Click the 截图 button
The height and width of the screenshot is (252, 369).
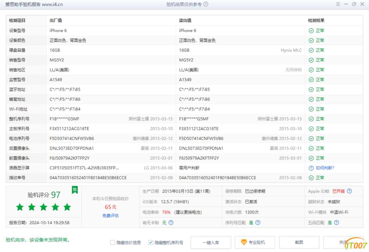(x=299, y=242)
